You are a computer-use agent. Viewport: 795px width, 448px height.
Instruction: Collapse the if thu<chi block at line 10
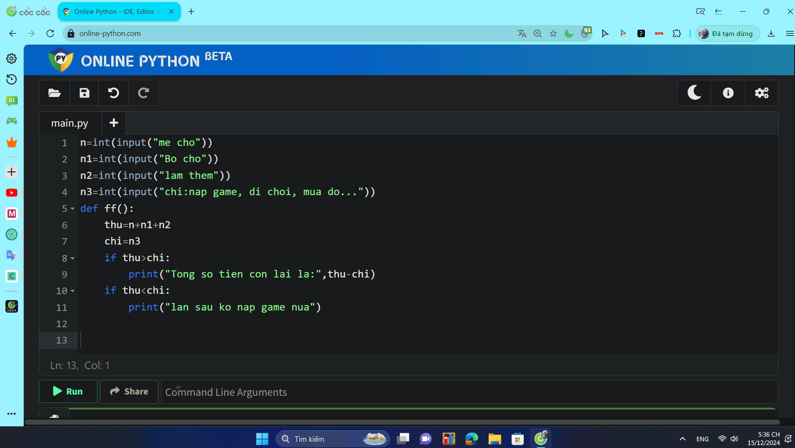pyautogui.click(x=73, y=291)
